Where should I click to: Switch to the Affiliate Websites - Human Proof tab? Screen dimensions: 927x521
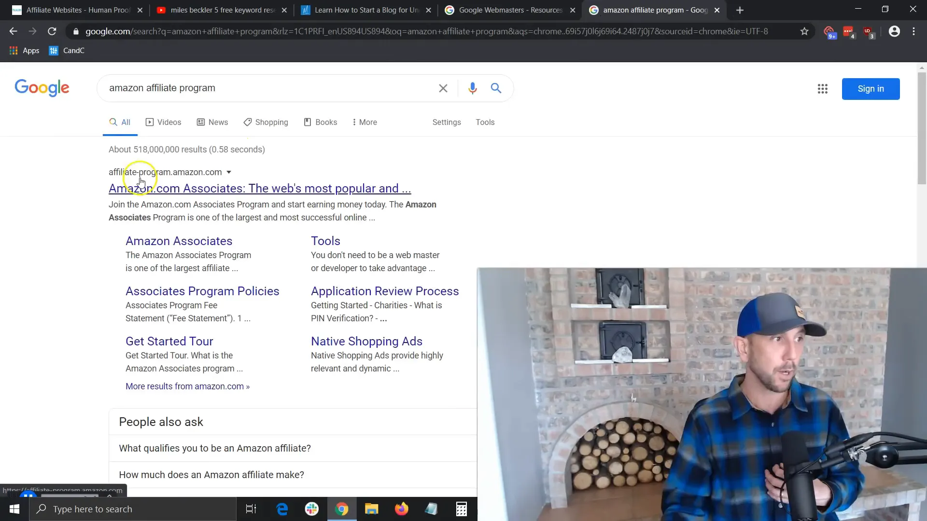[x=77, y=10]
